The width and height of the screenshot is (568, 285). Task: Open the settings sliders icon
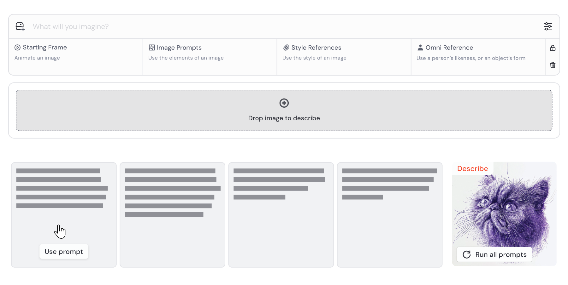[548, 26]
